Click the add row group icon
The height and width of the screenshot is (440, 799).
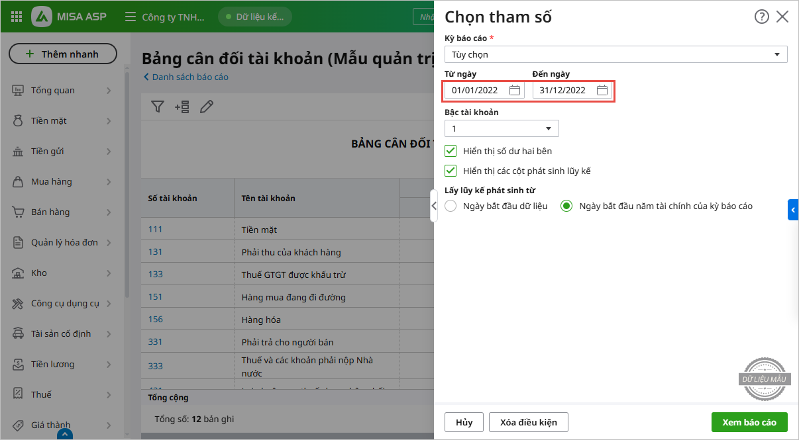[x=182, y=107]
